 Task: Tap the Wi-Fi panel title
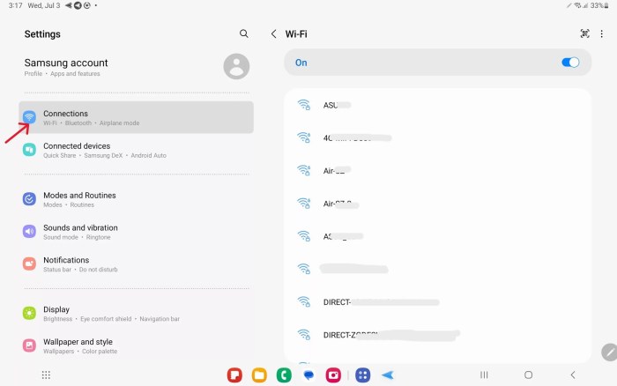pos(296,34)
